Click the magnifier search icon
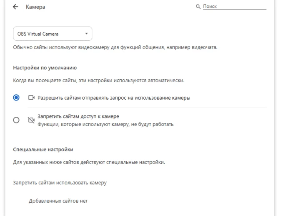This screenshot has width=293, height=216. tap(198, 7)
